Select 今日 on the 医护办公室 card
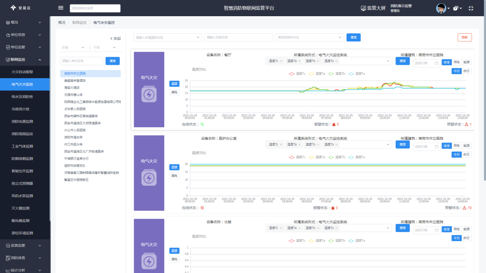The height and width of the screenshot is (273, 486). point(457,154)
